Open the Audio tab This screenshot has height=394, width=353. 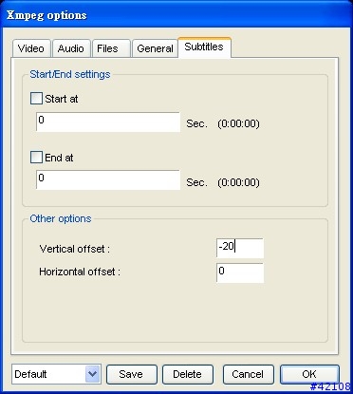point(71,48)
